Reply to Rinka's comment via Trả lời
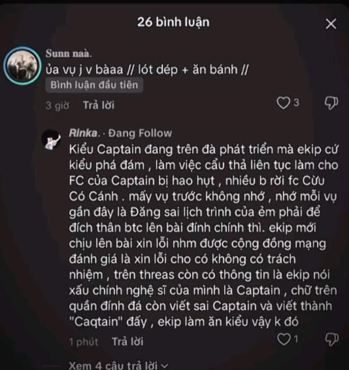Screen dimensions: 349x370 tap(127, 342)
